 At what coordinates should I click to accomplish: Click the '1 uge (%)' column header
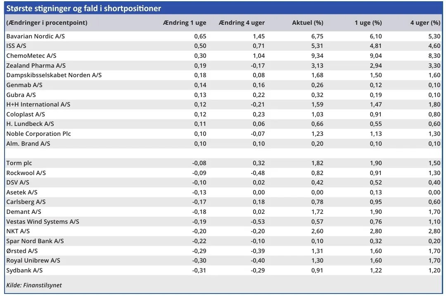(368, 23)
